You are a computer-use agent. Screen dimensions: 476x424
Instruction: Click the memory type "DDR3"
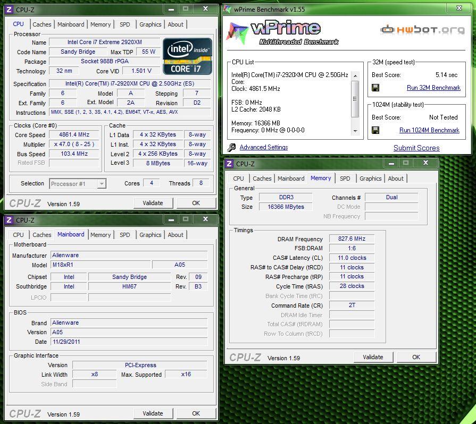tap(286, 198)
